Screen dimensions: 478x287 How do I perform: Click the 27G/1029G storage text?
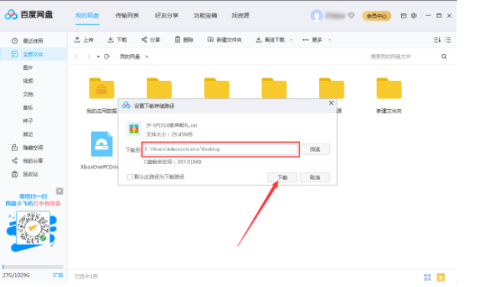click(16, 275)
